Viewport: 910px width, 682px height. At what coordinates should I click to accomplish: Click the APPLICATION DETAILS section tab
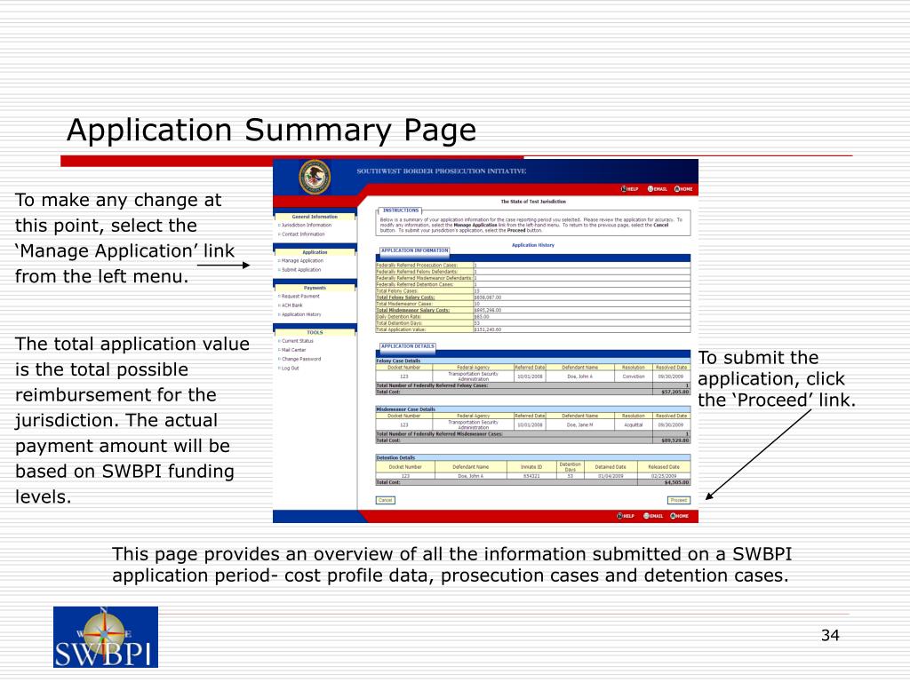click(x=407, y=346)
